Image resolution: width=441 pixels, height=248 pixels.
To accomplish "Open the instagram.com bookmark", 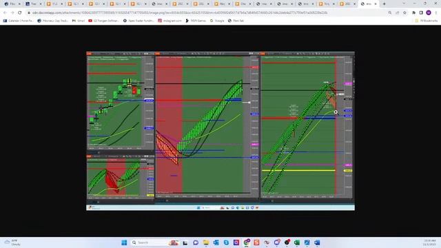I will point(170,21).
